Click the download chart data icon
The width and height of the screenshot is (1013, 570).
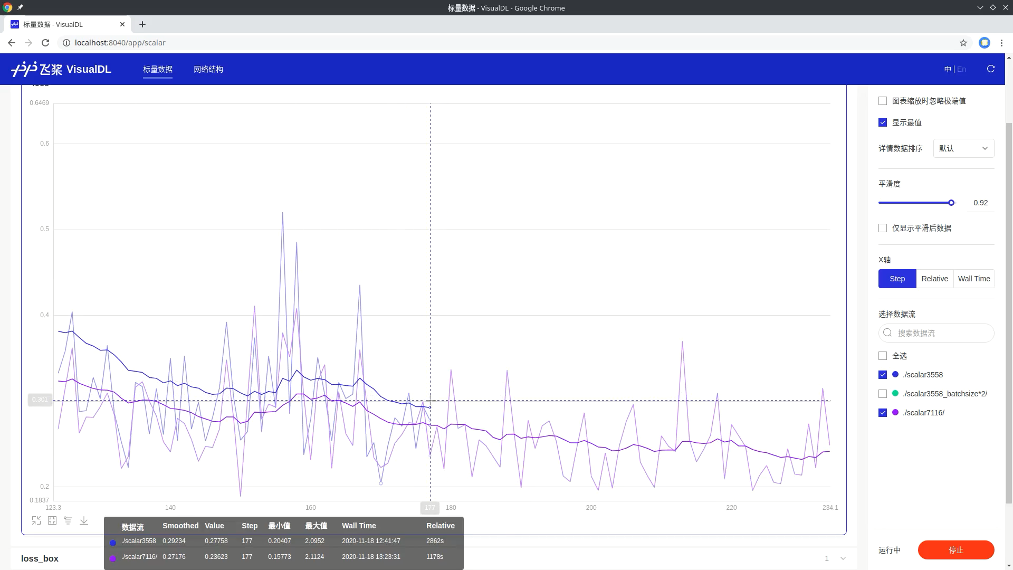coord(84,521)
